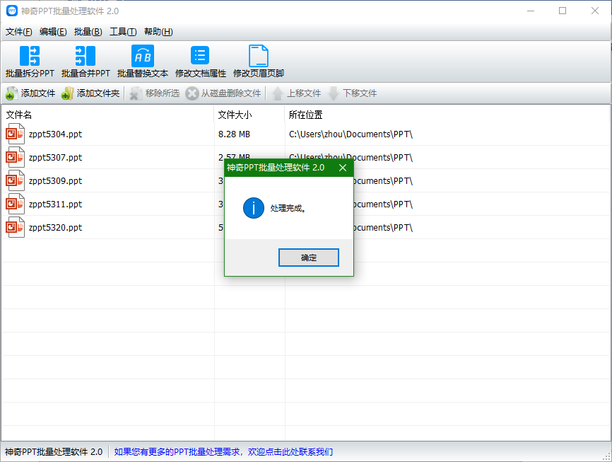Click 添加文件 add file button
The image size is (612, 462).
[30, 93]
